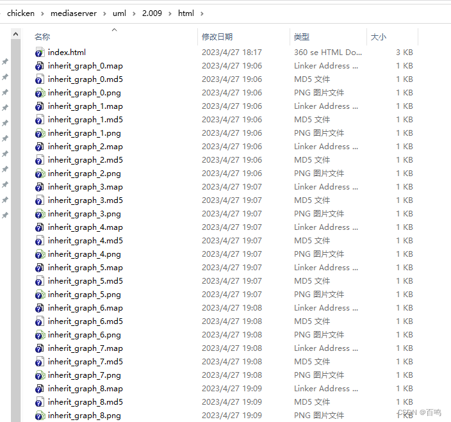
Task: Select html folder in breadcrumb path
Action: point(186,13)
